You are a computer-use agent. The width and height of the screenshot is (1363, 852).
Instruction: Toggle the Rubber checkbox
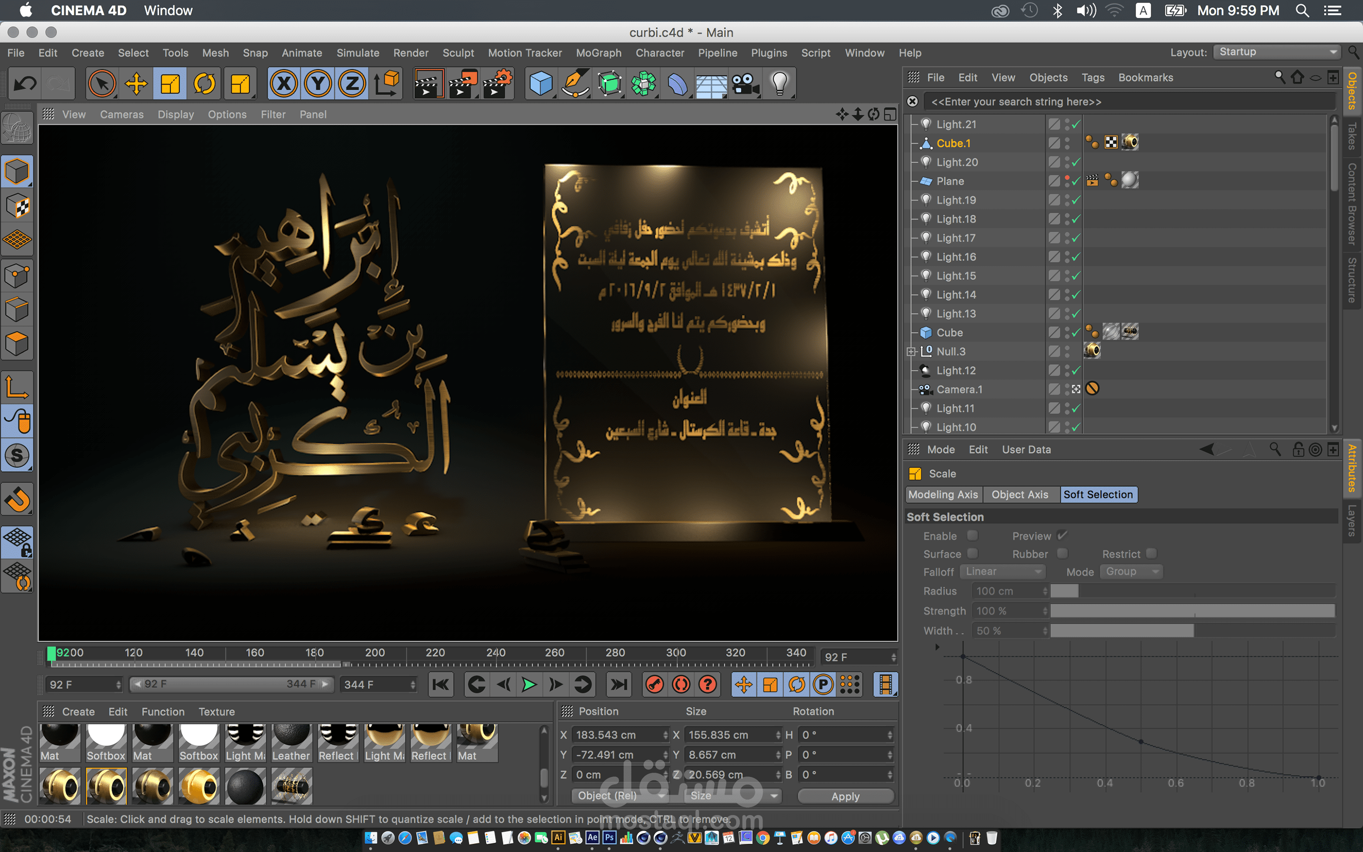point(1062,554)
